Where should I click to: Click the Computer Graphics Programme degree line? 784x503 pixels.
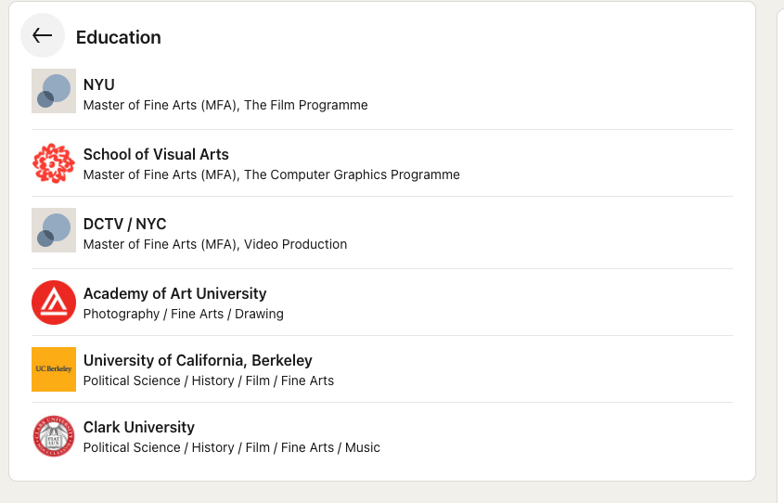tap(272, 174)
